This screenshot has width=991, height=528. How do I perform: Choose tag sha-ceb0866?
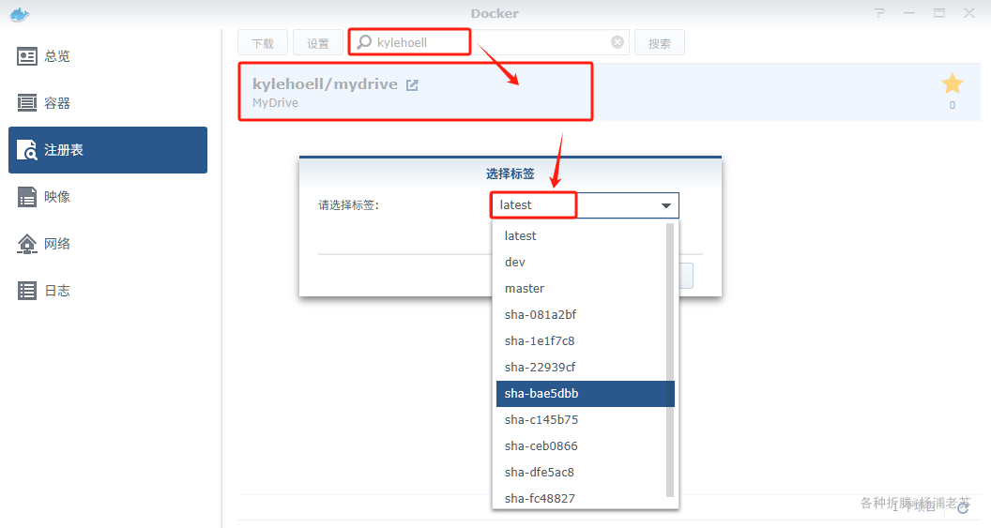(586, 445)
